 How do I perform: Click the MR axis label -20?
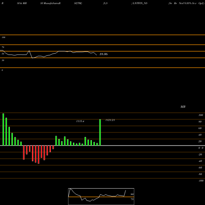tap(200, 155)
